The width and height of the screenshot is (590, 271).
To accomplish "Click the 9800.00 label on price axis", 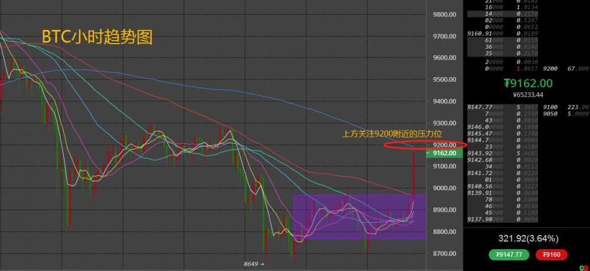I will coord(444,15).
